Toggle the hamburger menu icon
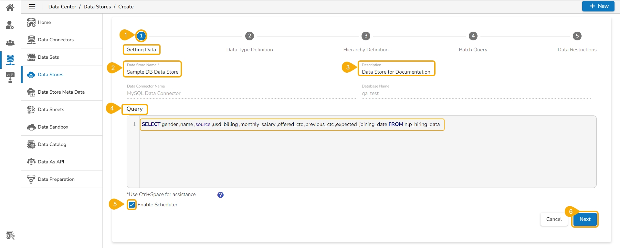This screenshot has height=248, width=620. pos(32,6)
